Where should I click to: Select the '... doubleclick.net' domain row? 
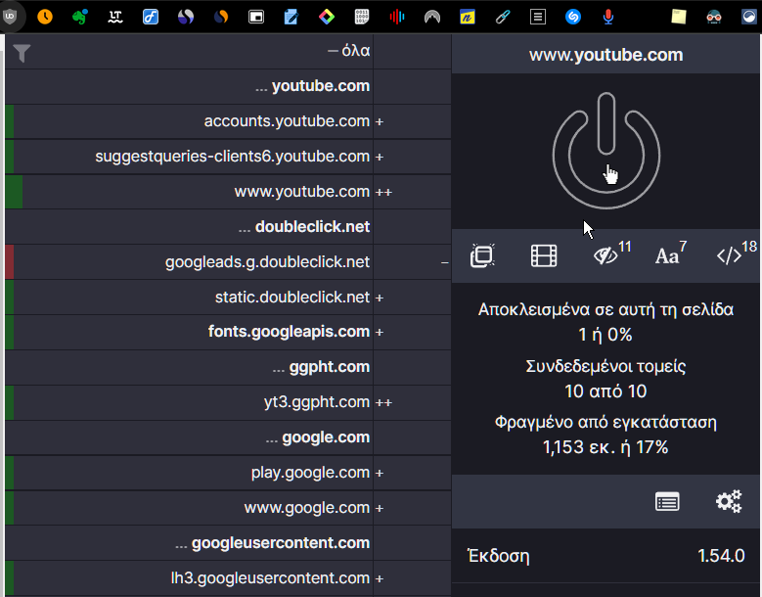click(x=189, y=227)
